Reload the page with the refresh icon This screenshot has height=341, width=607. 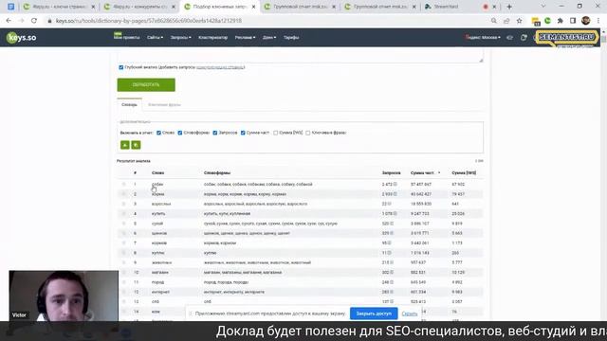[34, 21]
